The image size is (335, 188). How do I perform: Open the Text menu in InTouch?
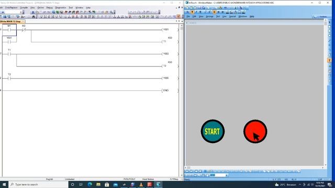(218, 16)
